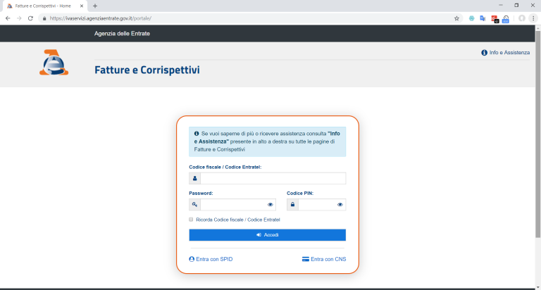This screenshot has width=541, height=290.
Task: Click the teal extension icon in toolbar
Action: click(471, 18)
